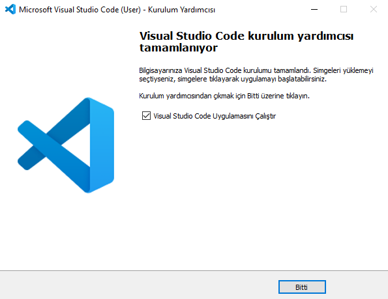Click the large Visual Studio Code logo
Screen dimensions: 388x299
tap(66, 145)
